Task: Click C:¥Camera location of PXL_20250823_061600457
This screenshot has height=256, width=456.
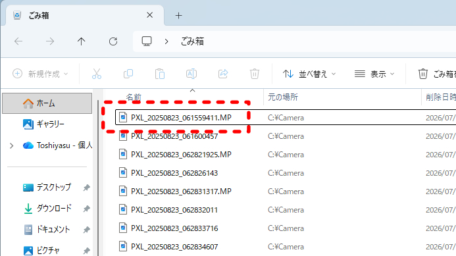Action: tap(286, 136)
